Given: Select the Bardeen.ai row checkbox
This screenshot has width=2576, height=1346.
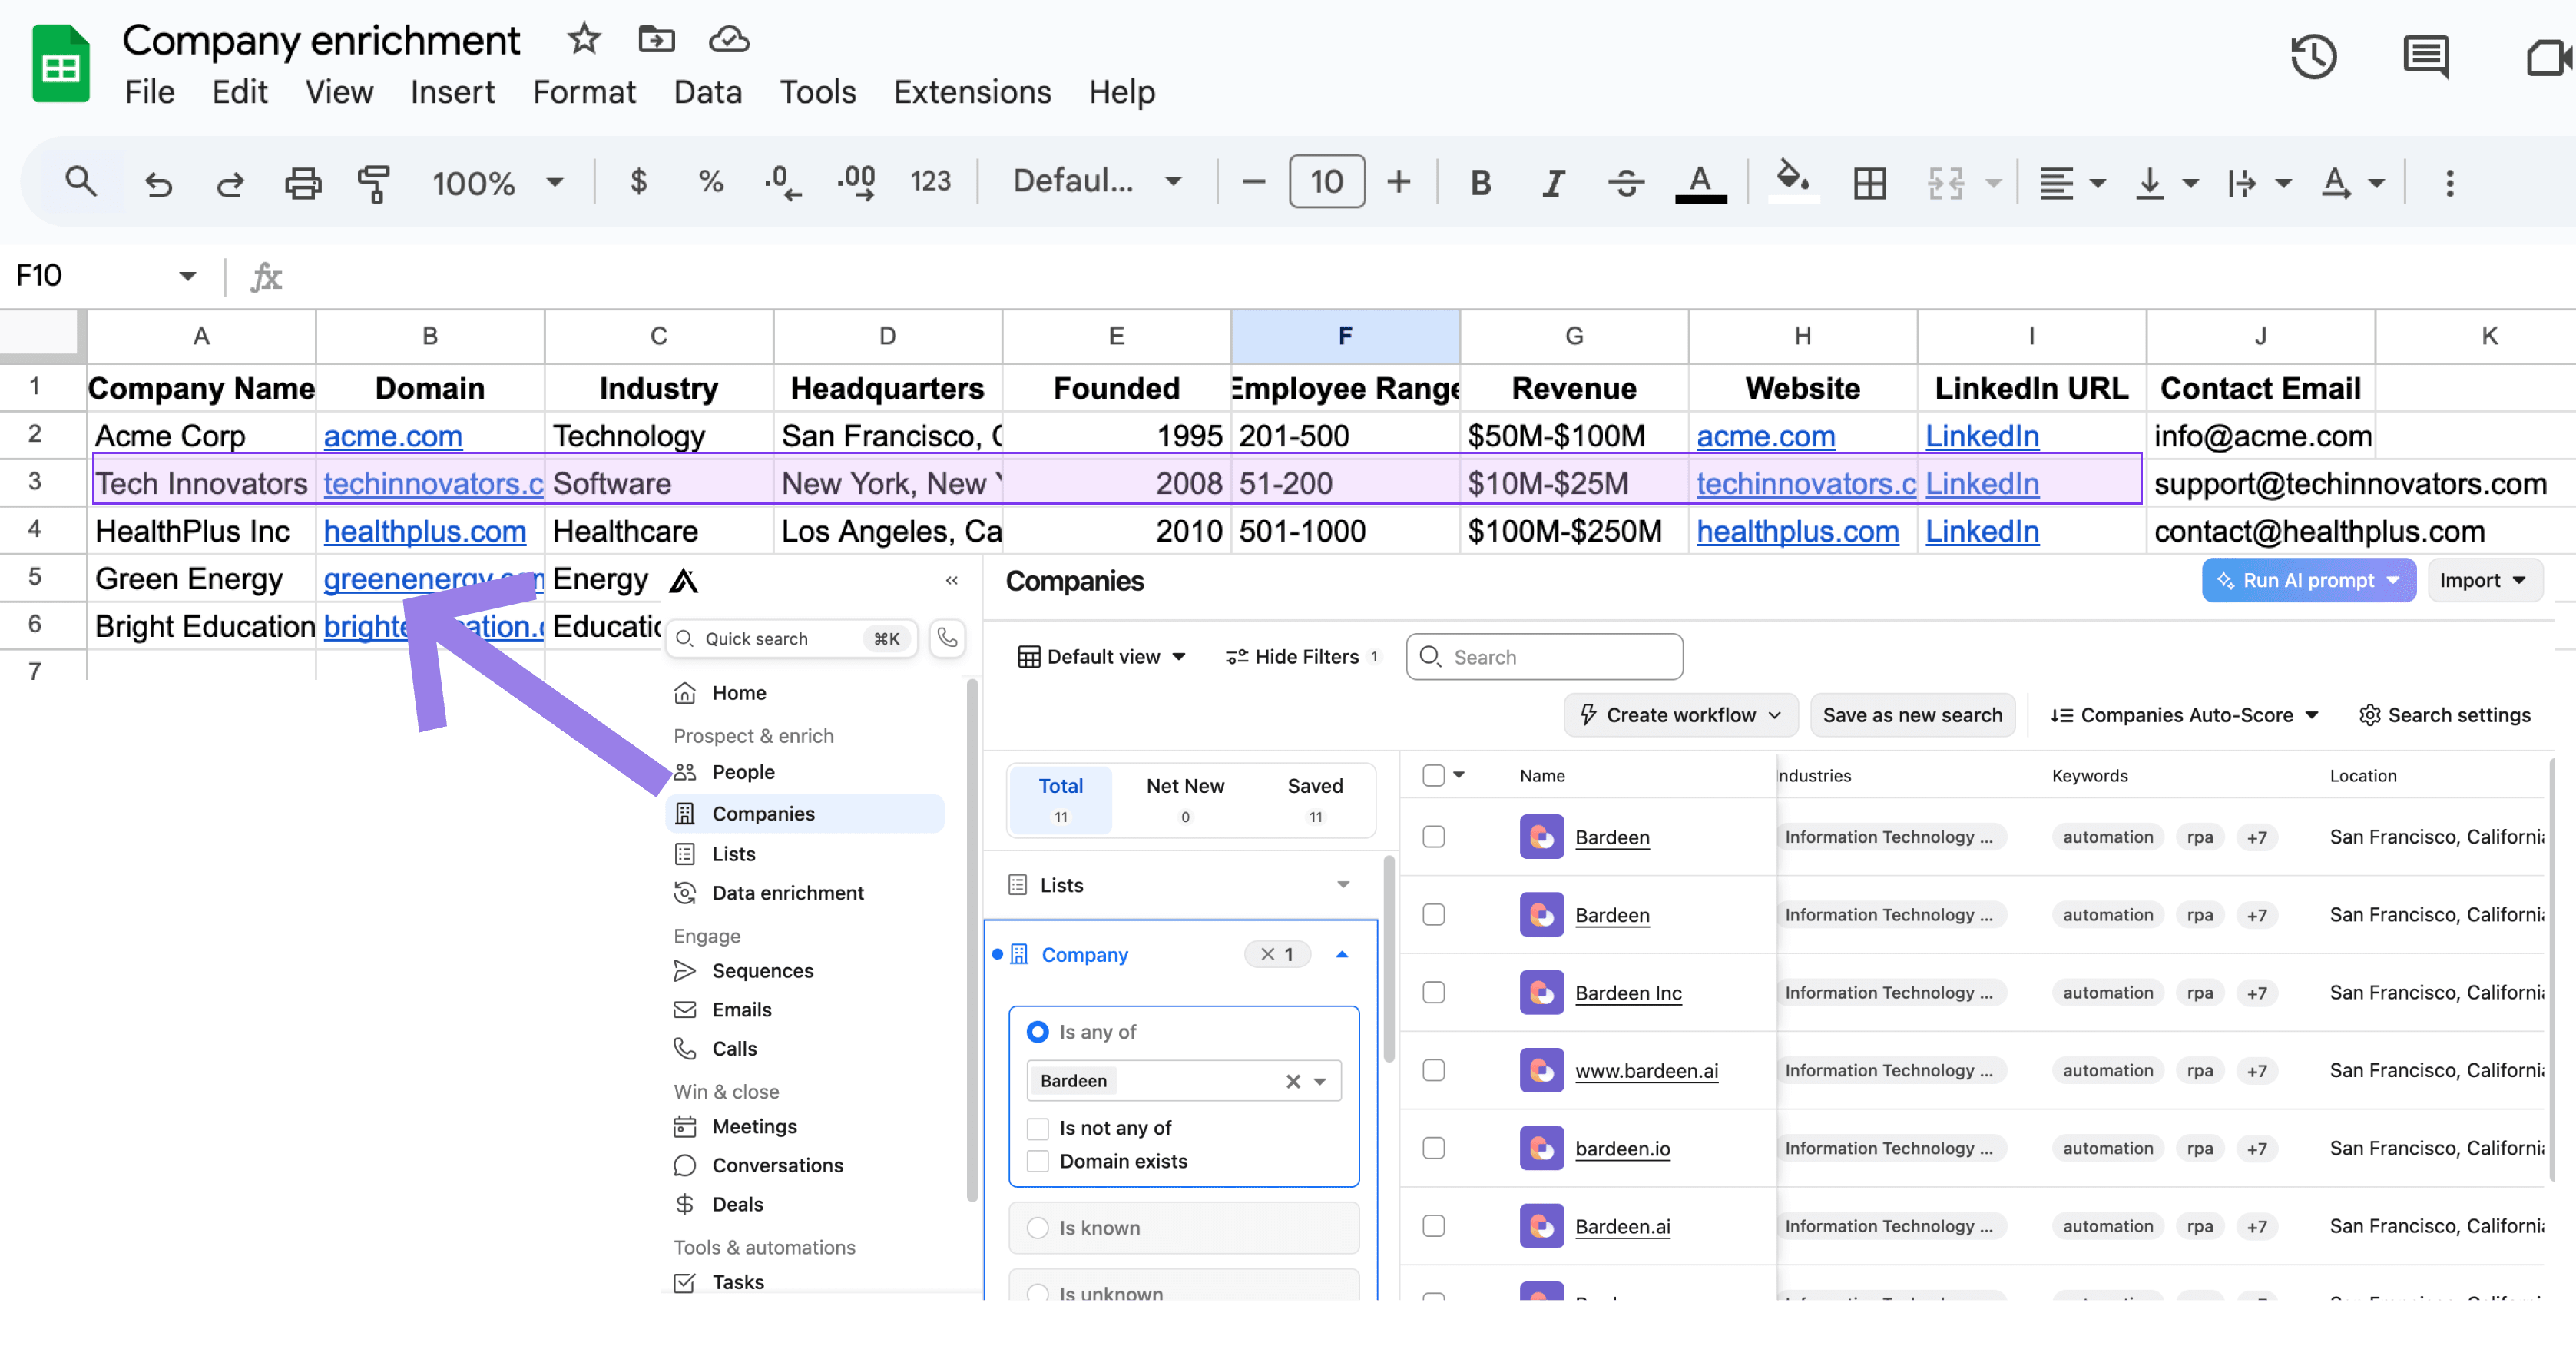Looking at the screenshot, I should (x=1433, y=1226).
